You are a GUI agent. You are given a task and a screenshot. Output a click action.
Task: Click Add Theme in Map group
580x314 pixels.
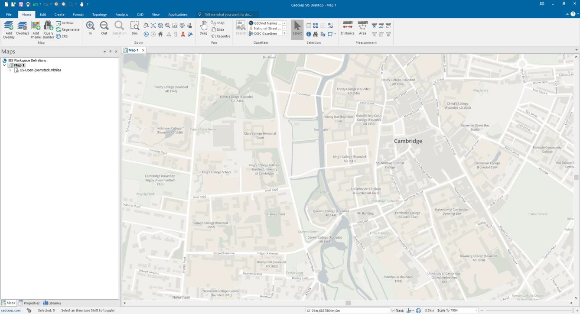(x=36, y=29)
